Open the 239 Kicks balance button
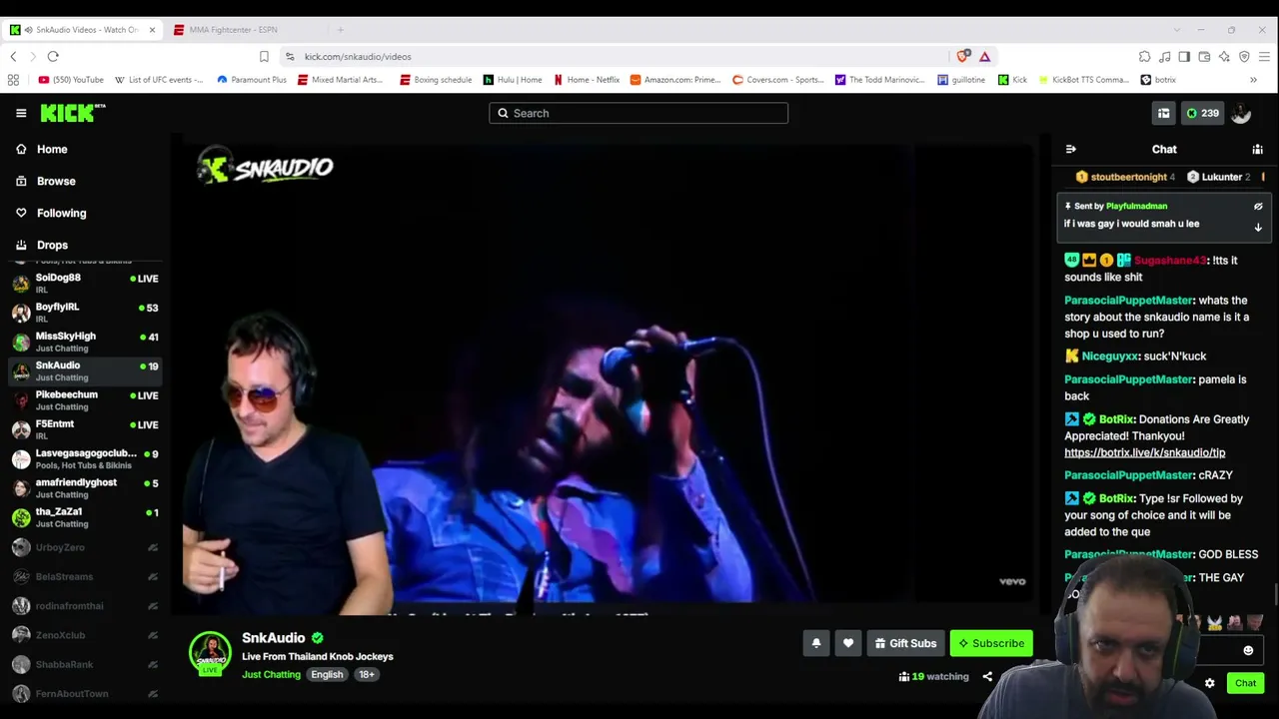 click(1203, 114)
